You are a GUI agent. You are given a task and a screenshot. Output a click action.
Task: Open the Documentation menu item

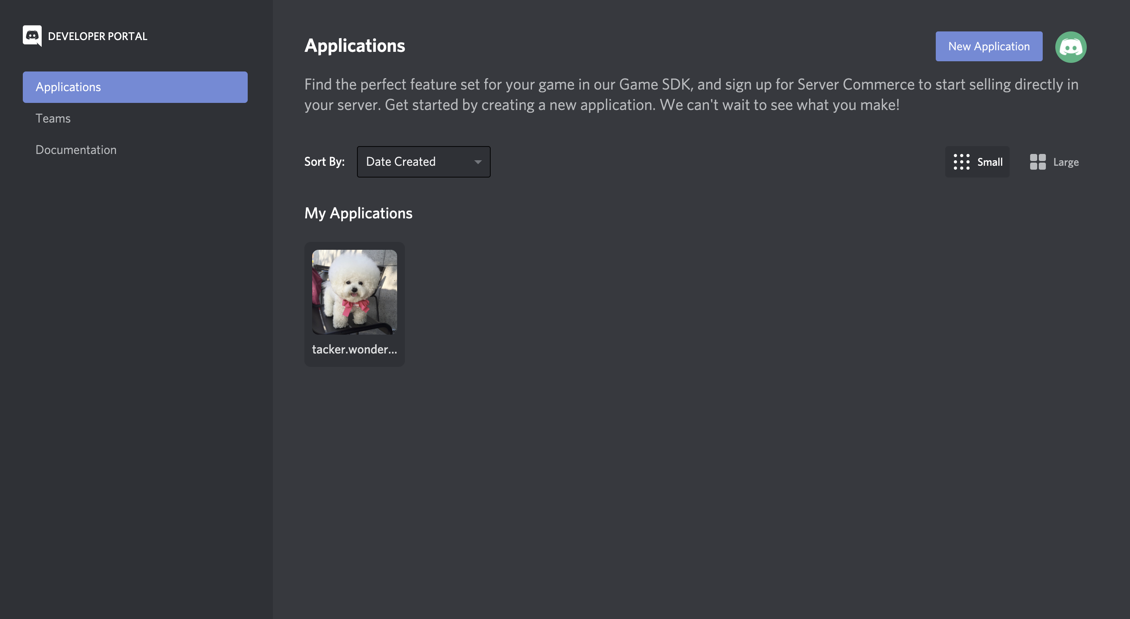click(76, 149)
